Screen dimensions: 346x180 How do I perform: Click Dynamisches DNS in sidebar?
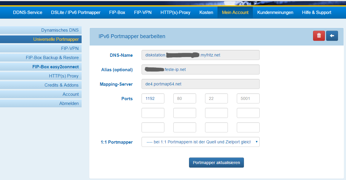pyautogui.click(x=60, y=30)
